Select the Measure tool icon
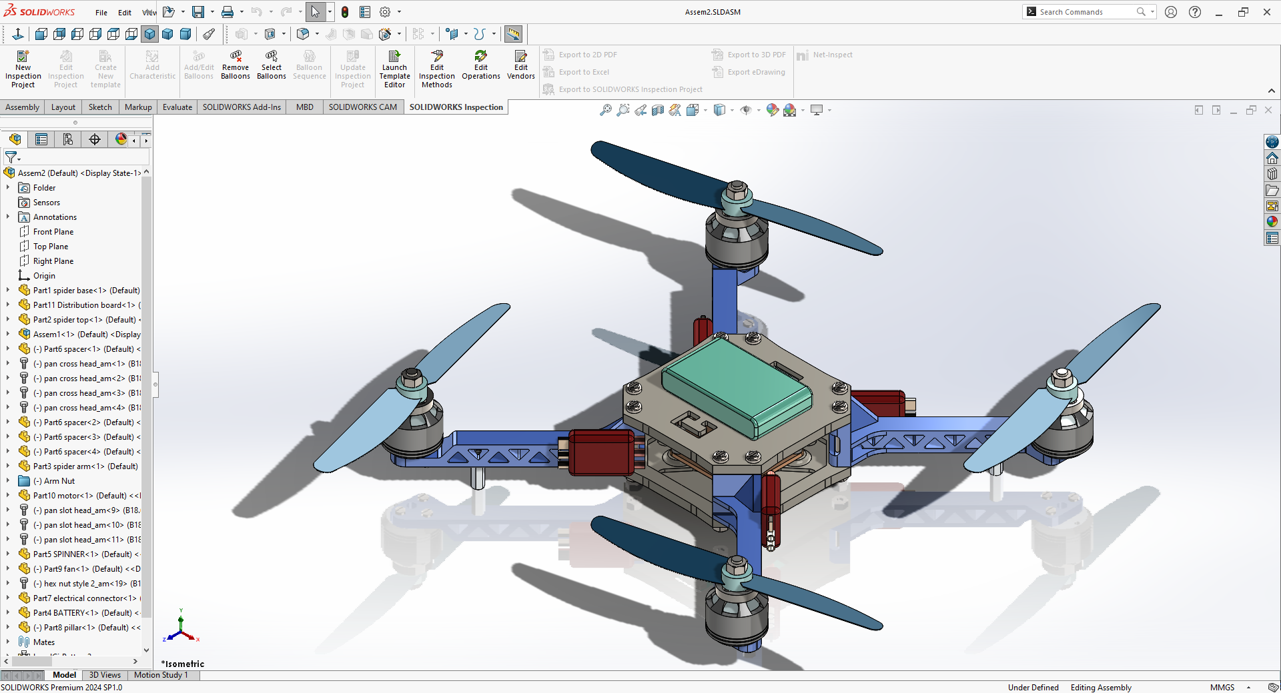The height and width of the screenshot is (693, 1281). pyautogui.click(x=513, y=34)
